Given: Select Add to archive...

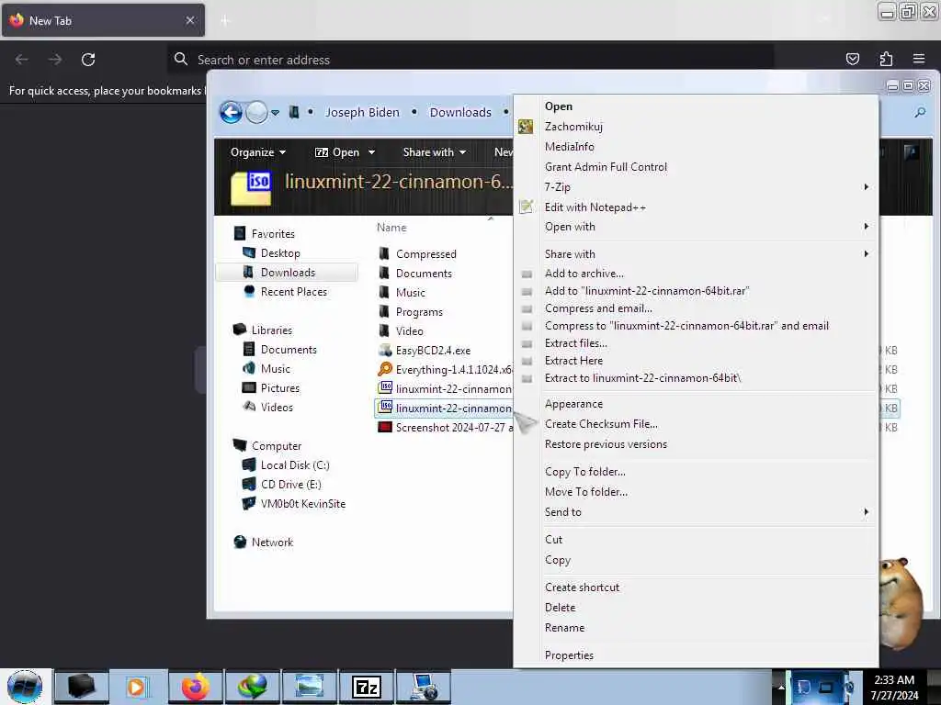Looking at the screenshot, I should point(697,274).
